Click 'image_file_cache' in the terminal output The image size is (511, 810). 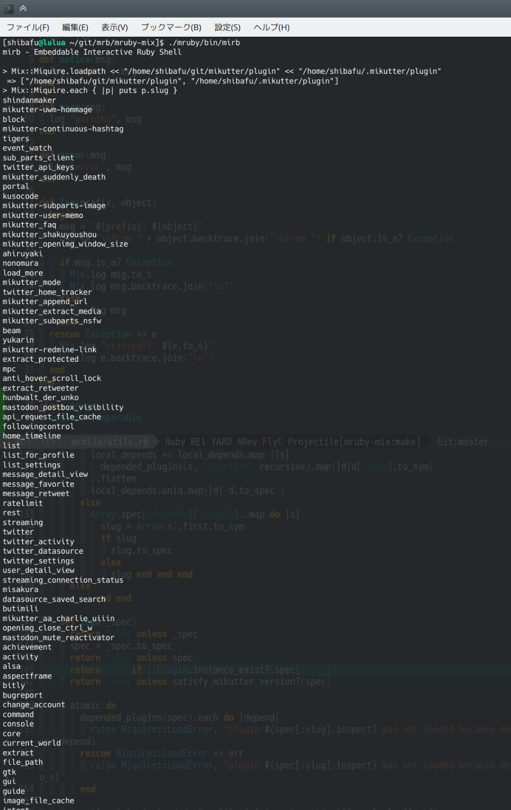[x=38, y=800]
